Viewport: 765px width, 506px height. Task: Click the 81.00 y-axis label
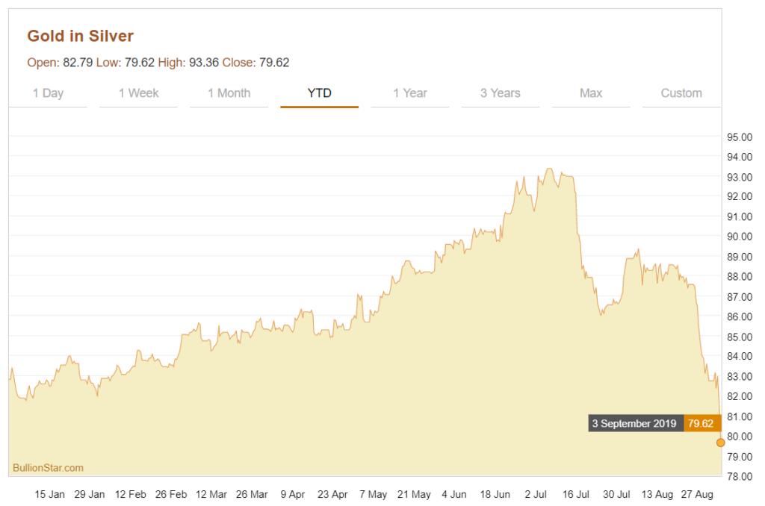740,416
